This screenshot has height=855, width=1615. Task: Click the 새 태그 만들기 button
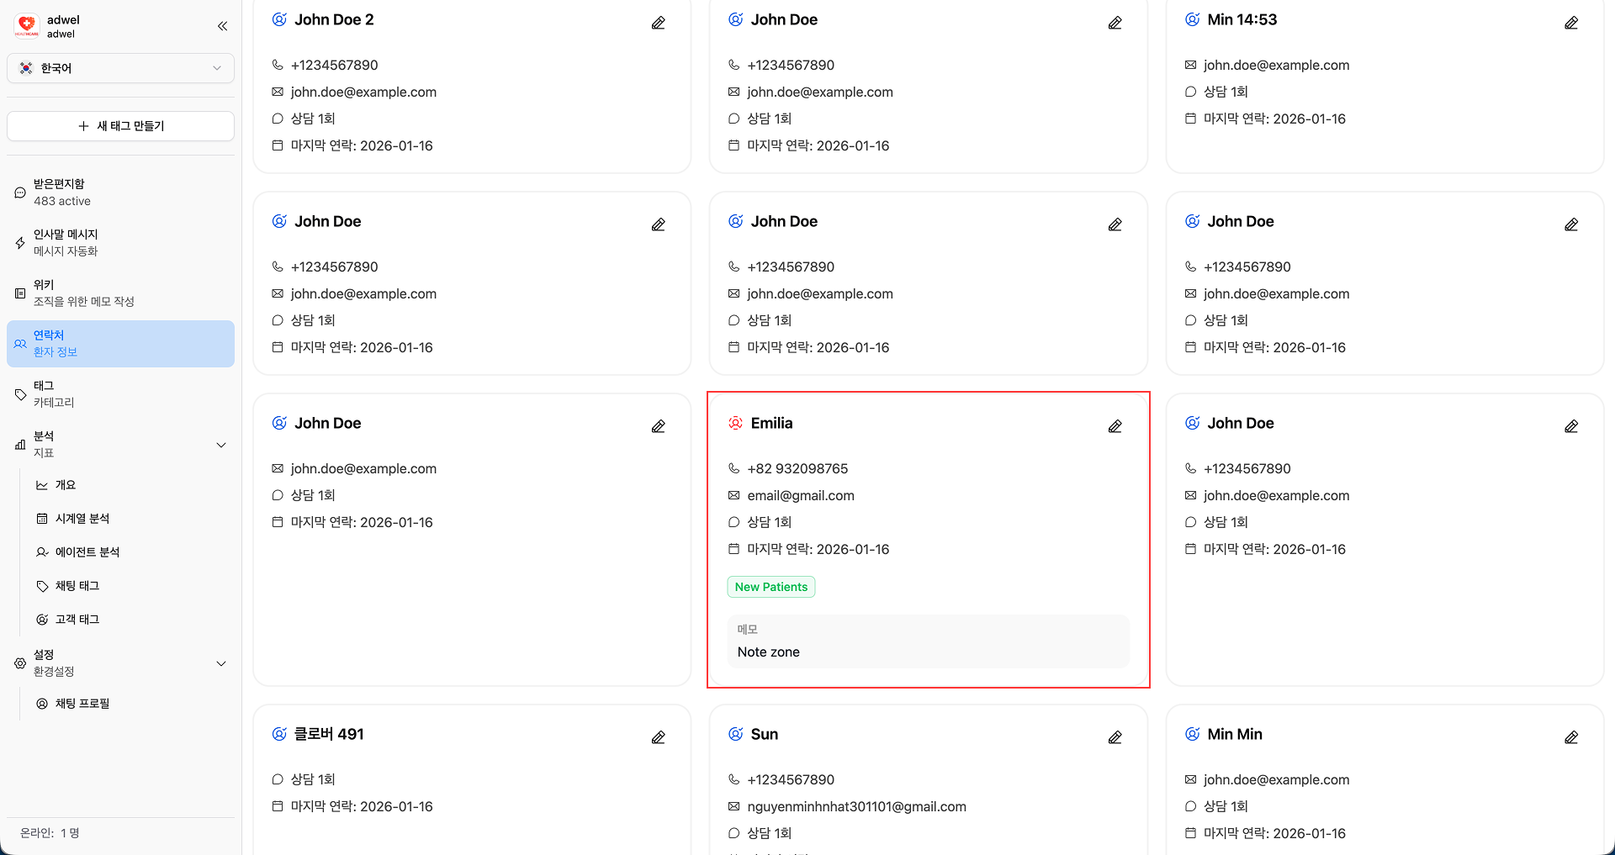pyautogui.click(x=120, y=126)
